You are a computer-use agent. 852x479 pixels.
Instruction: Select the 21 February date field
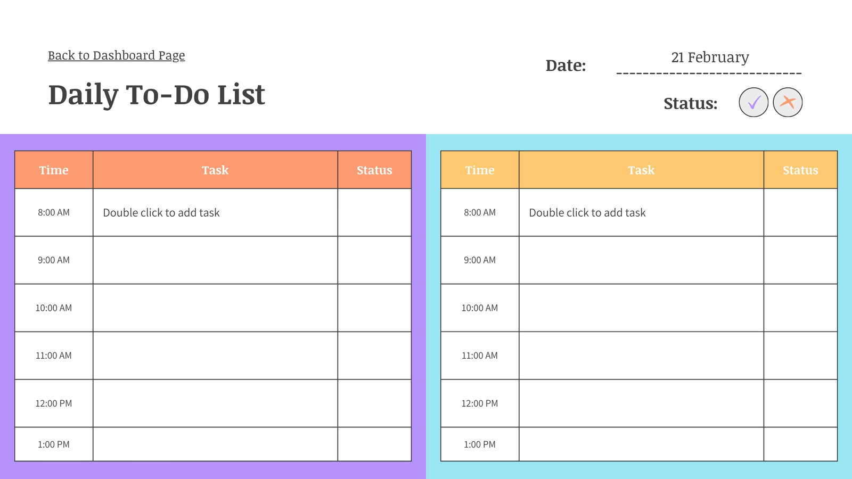(709, 57)
